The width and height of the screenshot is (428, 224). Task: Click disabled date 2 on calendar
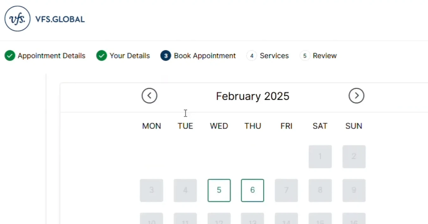[x=354, y=156]
